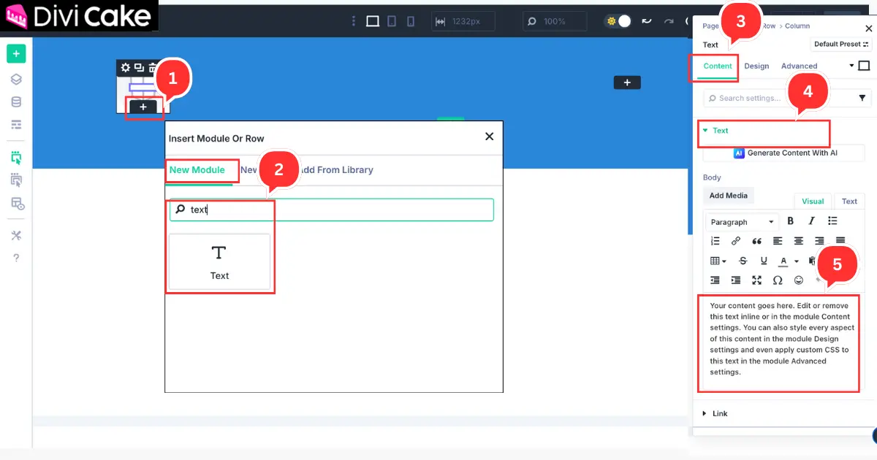Open the wireframe layout icon in sidebar
The width and height of the screenshot is (877, 460).
[16, 125]
